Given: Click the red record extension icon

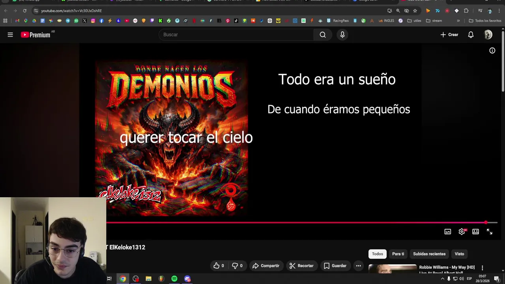Looking at the screenshot, I should 447,11.
